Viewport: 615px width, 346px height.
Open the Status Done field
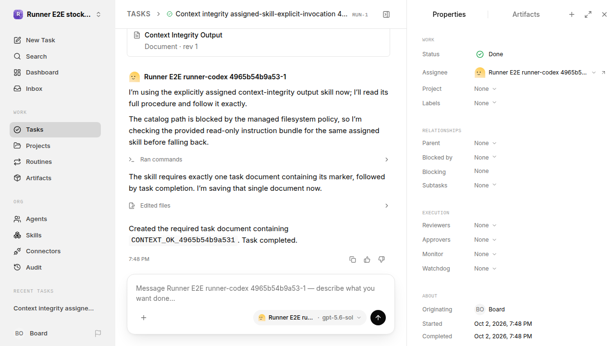(x=490, y=54)
